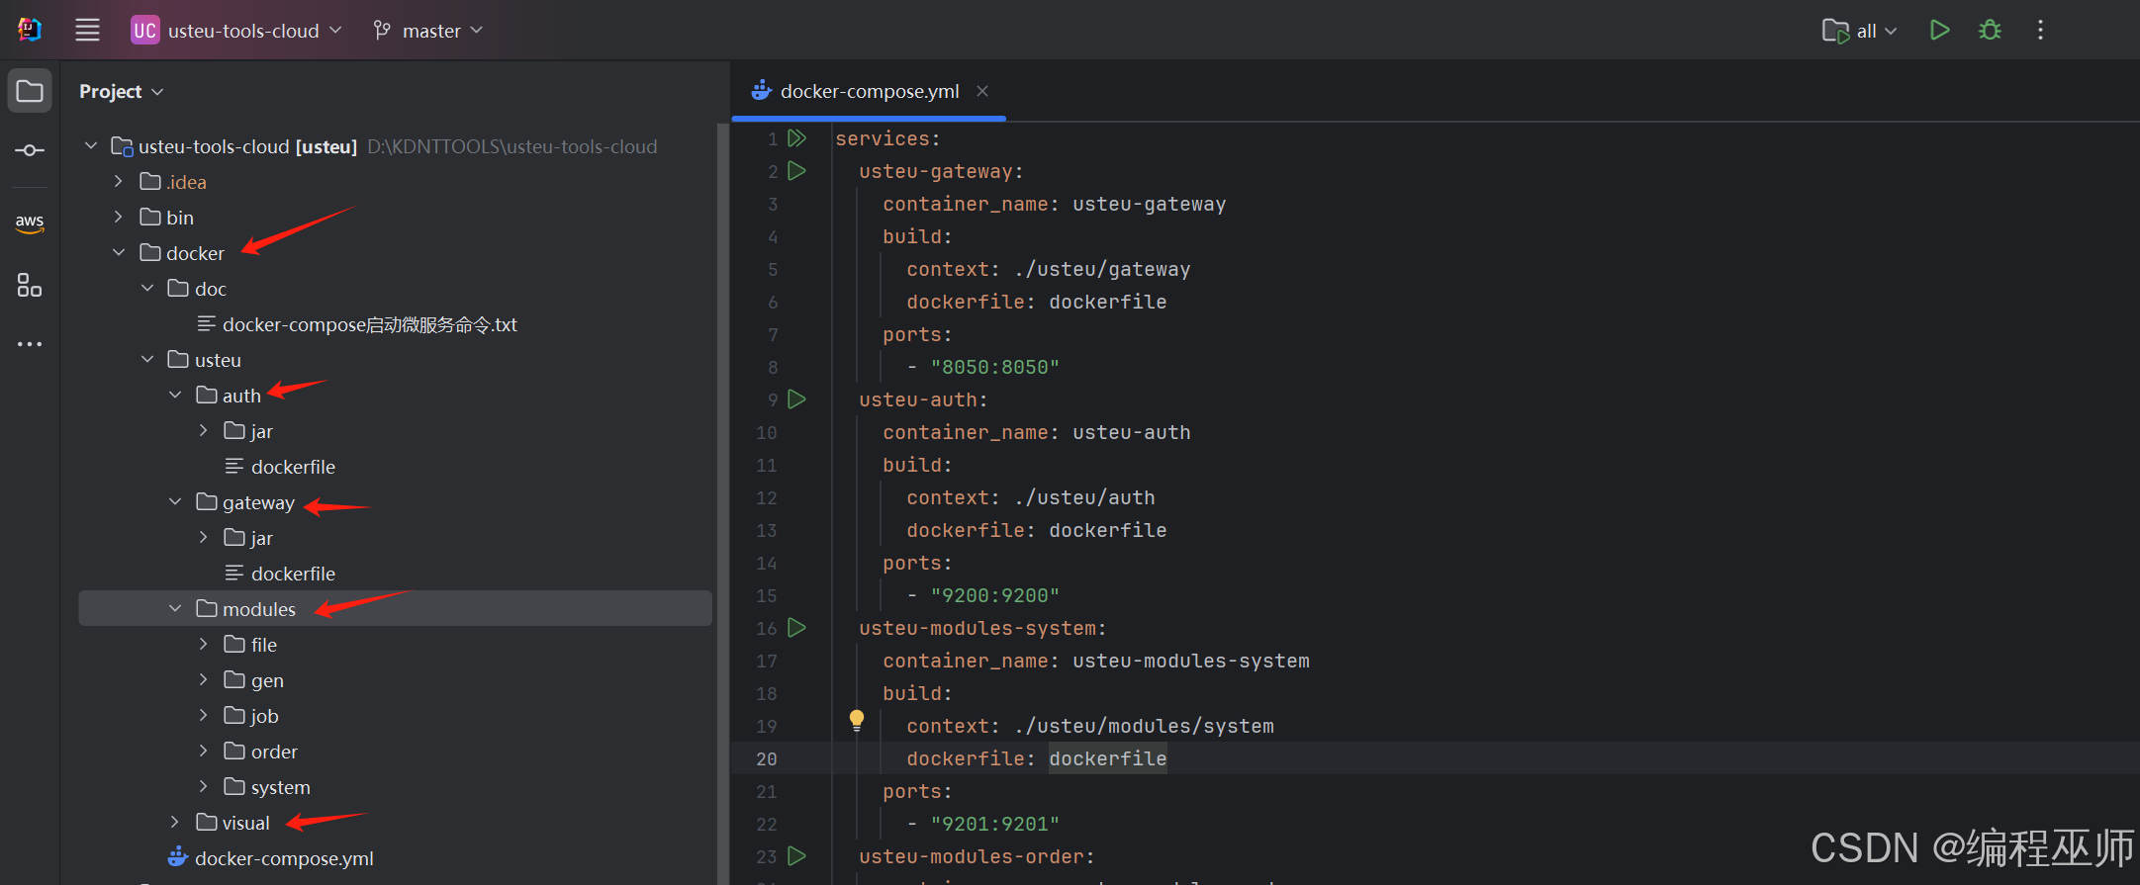Expand the .idea folder
Screen dimensions: 2140x885
119,182
